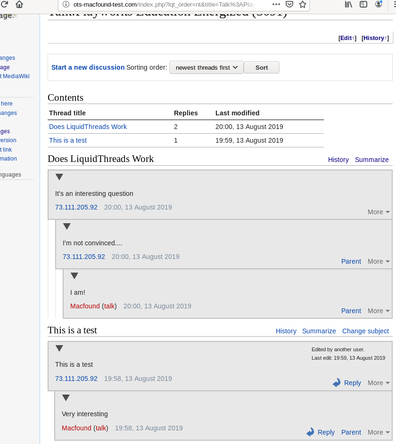Open page actions three-dot menu
Viewport: 396px width, 444px height.
point(276,5)
